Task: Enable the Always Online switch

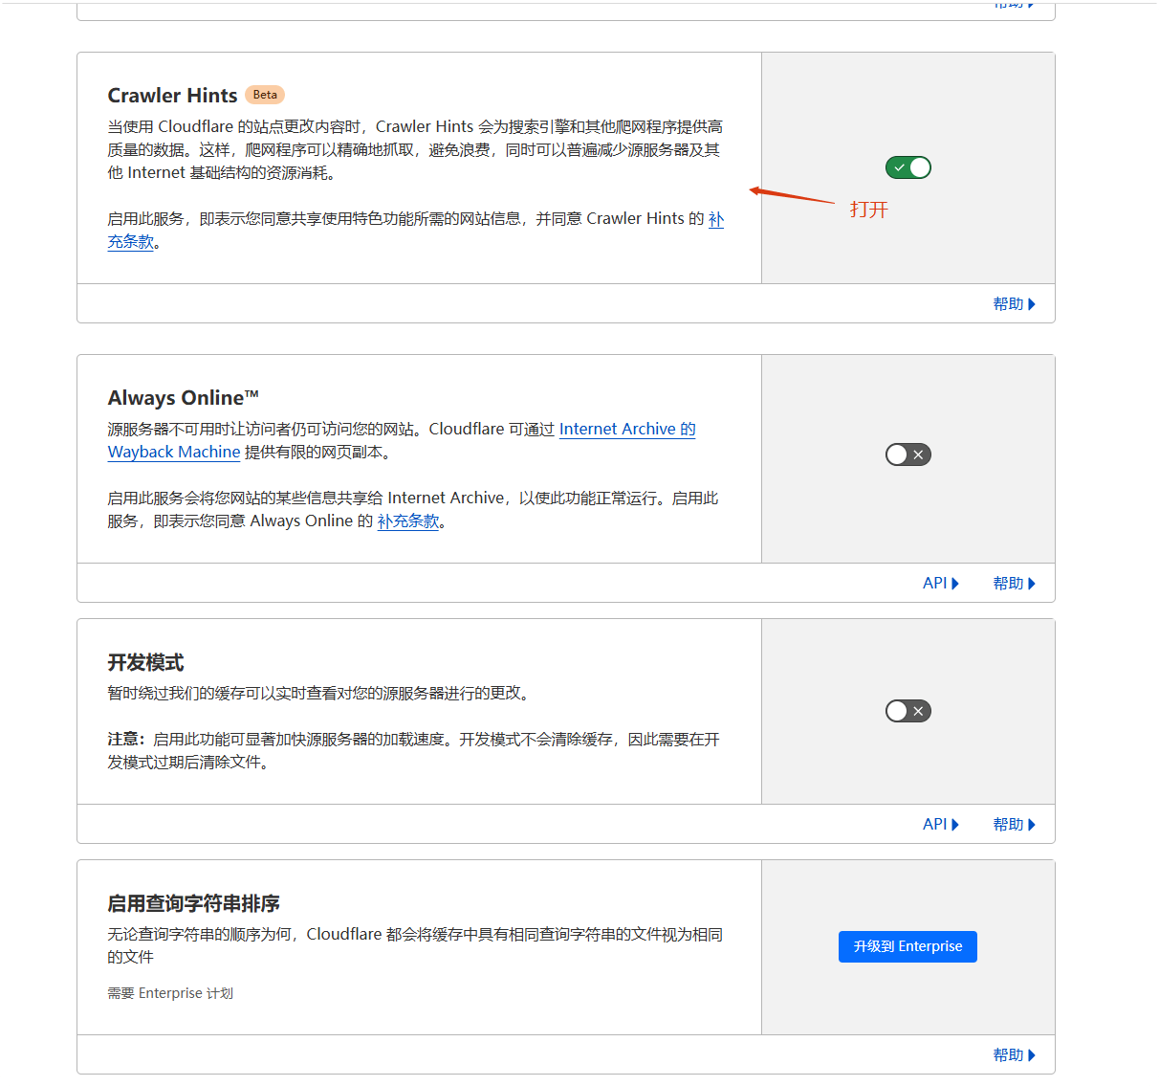Action: (908, 454)
